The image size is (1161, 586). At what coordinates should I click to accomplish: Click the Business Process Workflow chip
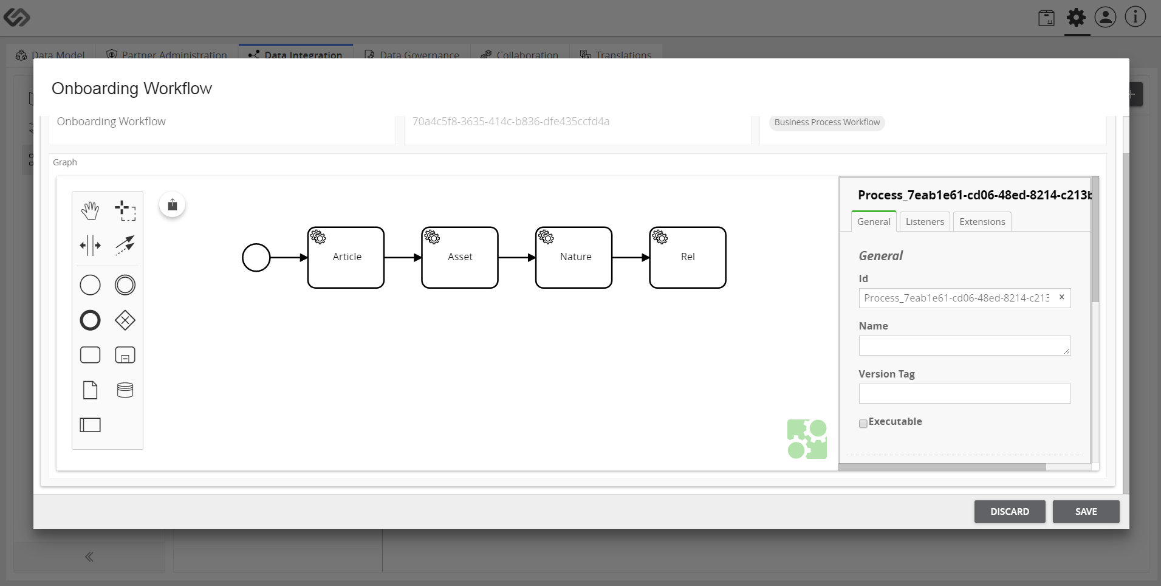827,122
